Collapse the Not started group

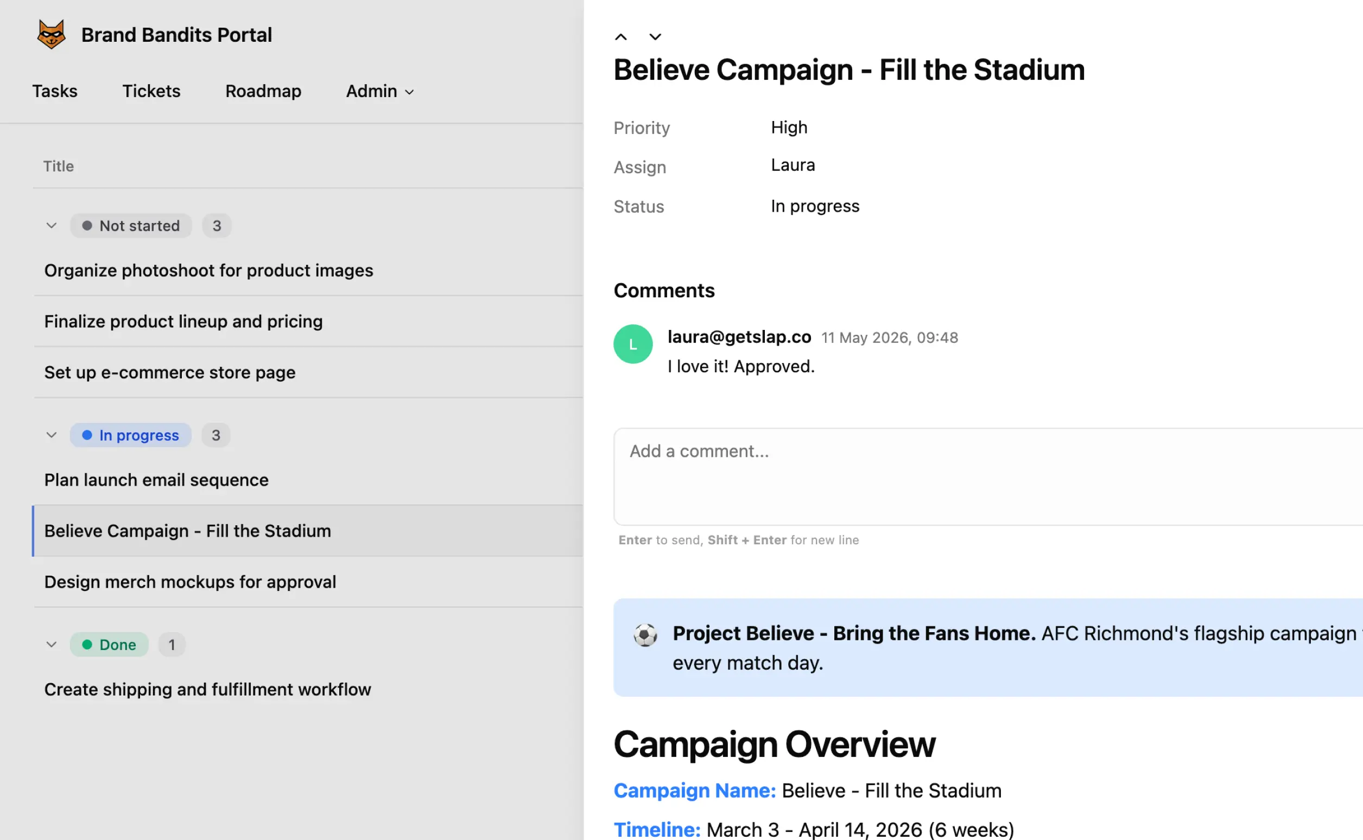pos(51,226)
